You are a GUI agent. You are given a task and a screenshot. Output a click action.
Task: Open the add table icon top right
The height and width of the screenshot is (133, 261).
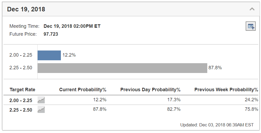coord(251,26)
